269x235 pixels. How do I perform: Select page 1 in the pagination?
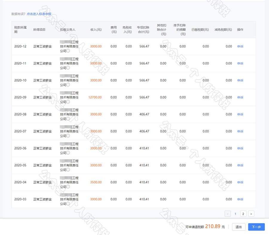coord(236,214)
